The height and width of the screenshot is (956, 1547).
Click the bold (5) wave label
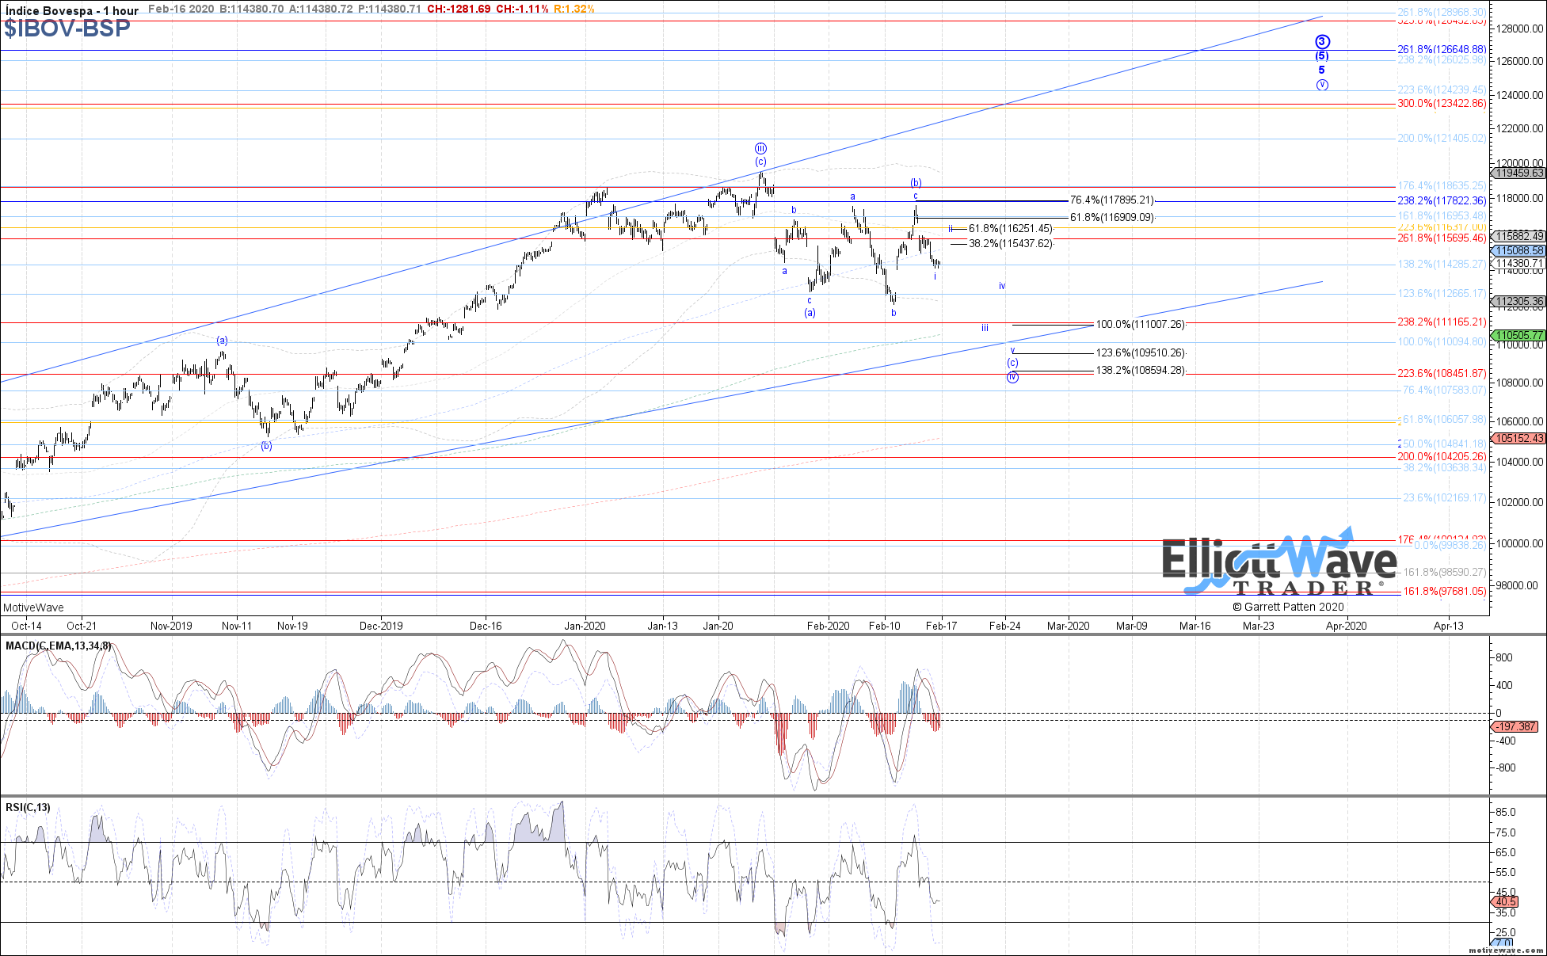[1322, 56]
